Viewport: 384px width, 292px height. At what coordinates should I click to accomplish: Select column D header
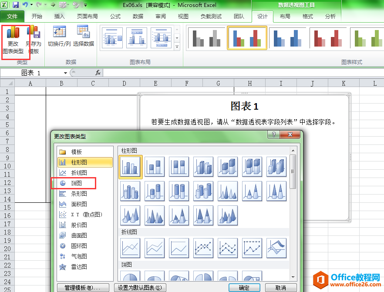coord(125,84)
